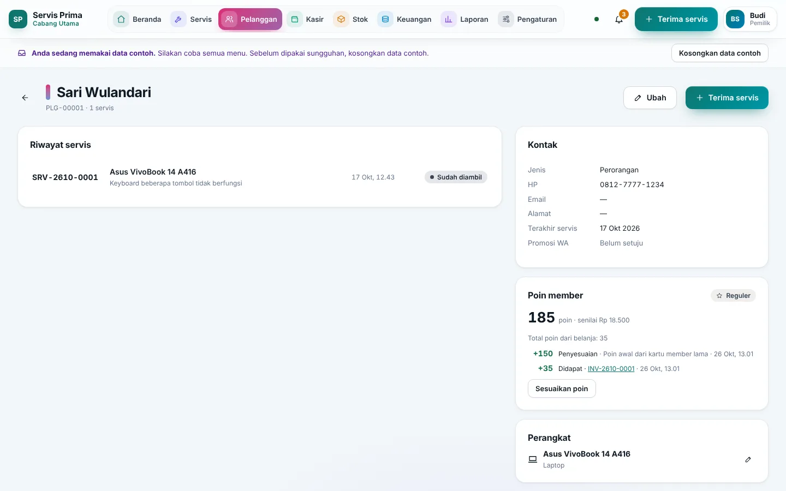Click the back arrow beside Sari Wulandari
This screenshot has width=786, height=491.
[25, 98]
